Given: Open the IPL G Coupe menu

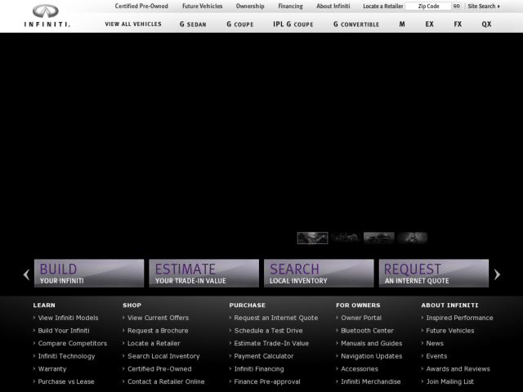Looking at the screenshot, I should point(293,24).
